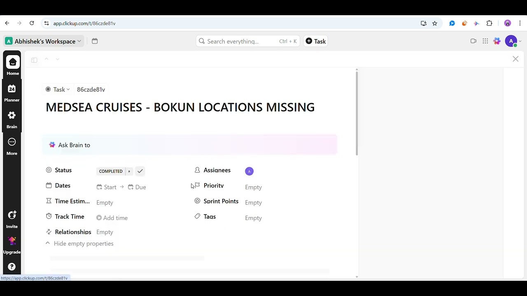The width and height of the screenshot is (527, 296).
Task: Set the Start date
Action: [107, 187]
